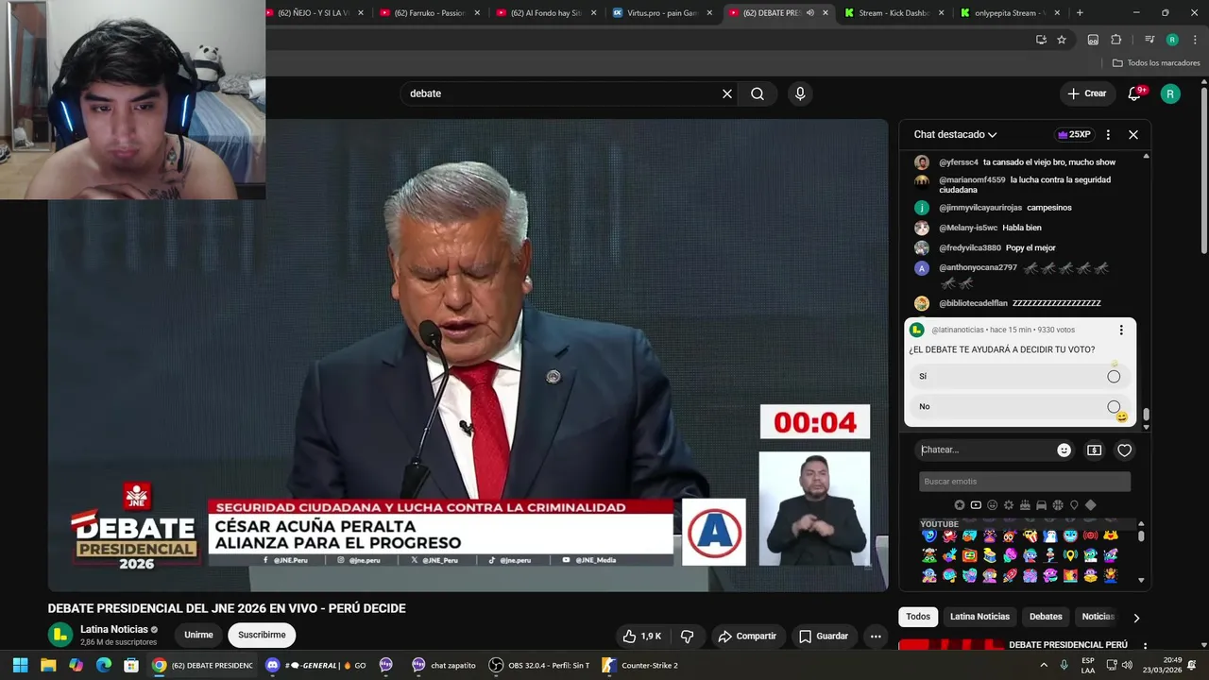Switch to the 'Farruko - Passion' tab
Image resolution: width=1209 pixels, height=680 pixels.
430,13
